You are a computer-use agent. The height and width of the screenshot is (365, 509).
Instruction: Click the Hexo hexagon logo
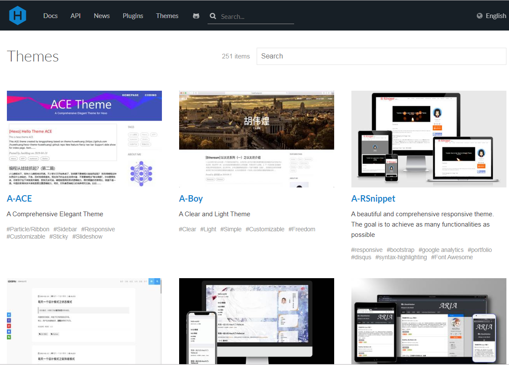tap(18, 15)
